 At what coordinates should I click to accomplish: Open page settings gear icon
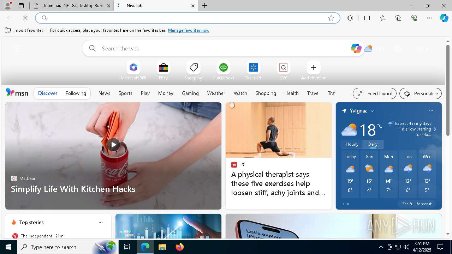[x=398, y=49]
